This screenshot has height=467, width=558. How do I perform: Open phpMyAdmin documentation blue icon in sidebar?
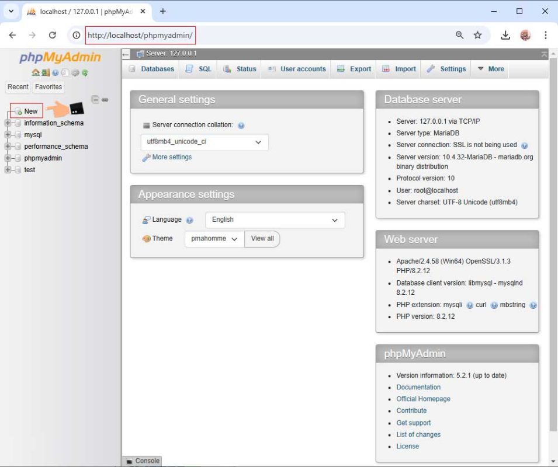point(55,73)
